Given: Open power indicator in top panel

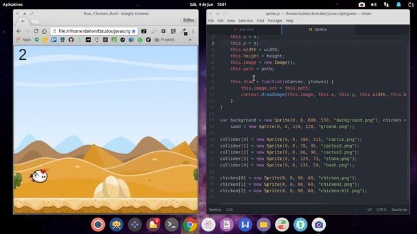Looking at the screenshot, I should pyautogui.click(x=410, y=5).
